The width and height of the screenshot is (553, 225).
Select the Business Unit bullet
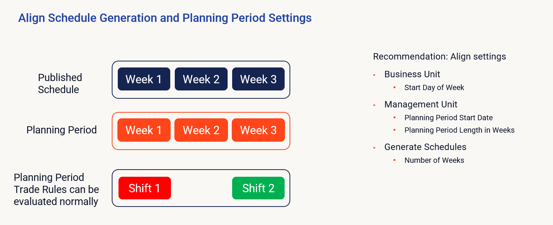pos(412,74)
